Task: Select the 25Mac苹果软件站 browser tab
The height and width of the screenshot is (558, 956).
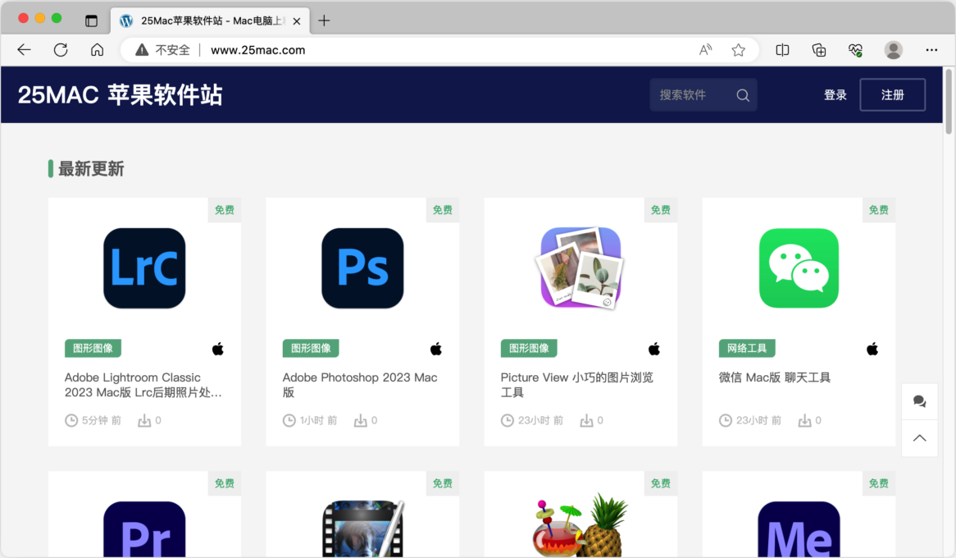Action: click(x=211, y=21)
